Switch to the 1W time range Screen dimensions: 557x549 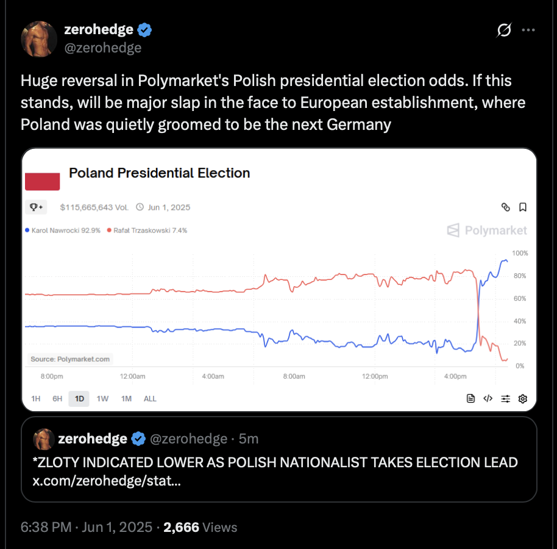point(102,398)
